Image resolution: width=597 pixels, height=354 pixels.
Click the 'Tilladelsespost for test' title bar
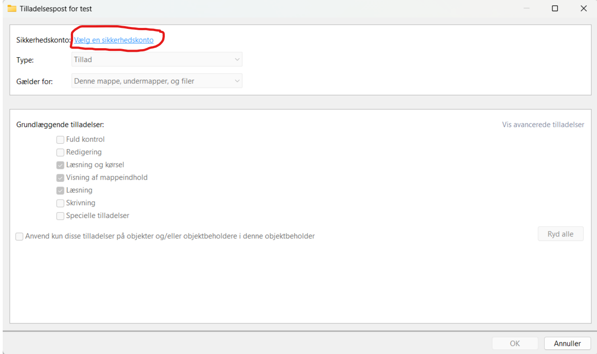pyautogui.click(x=270, y=9)
